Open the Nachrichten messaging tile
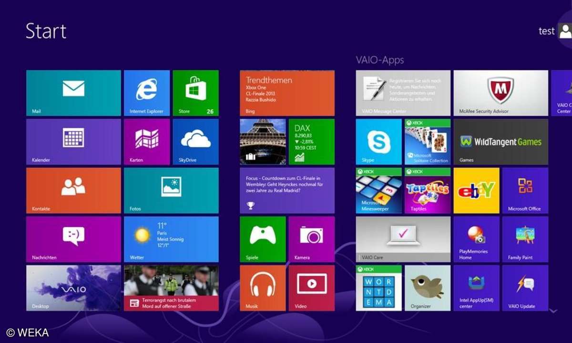This screenshot has width=572, height=343. pyautogui.click(x=73, y=239)
